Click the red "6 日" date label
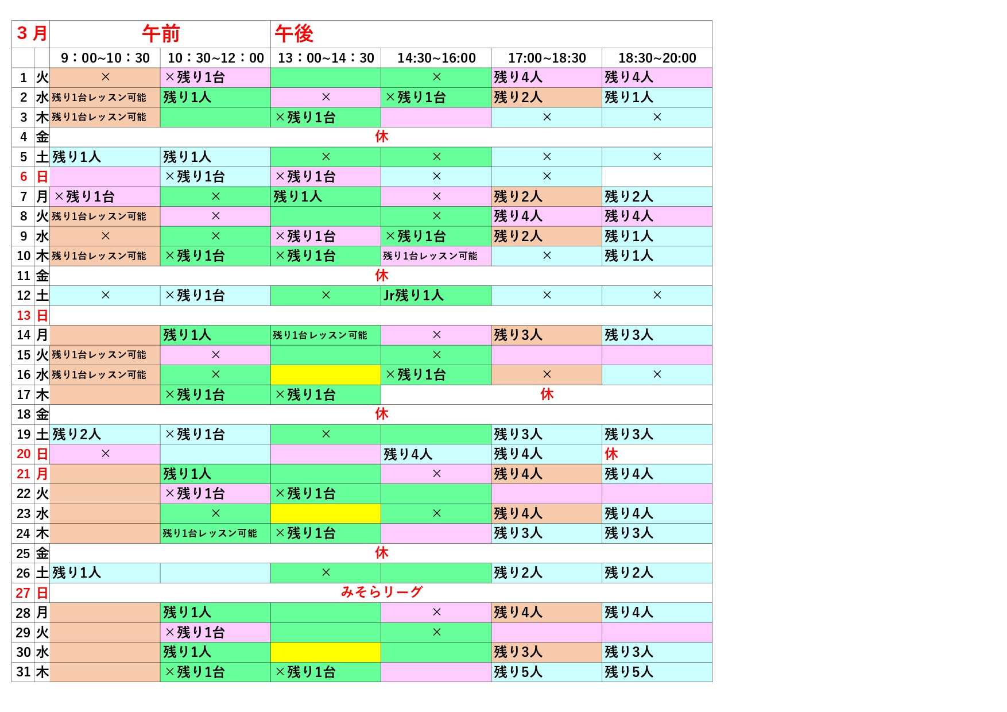This screenshot has width=1007, height=712. pos(33,177)
